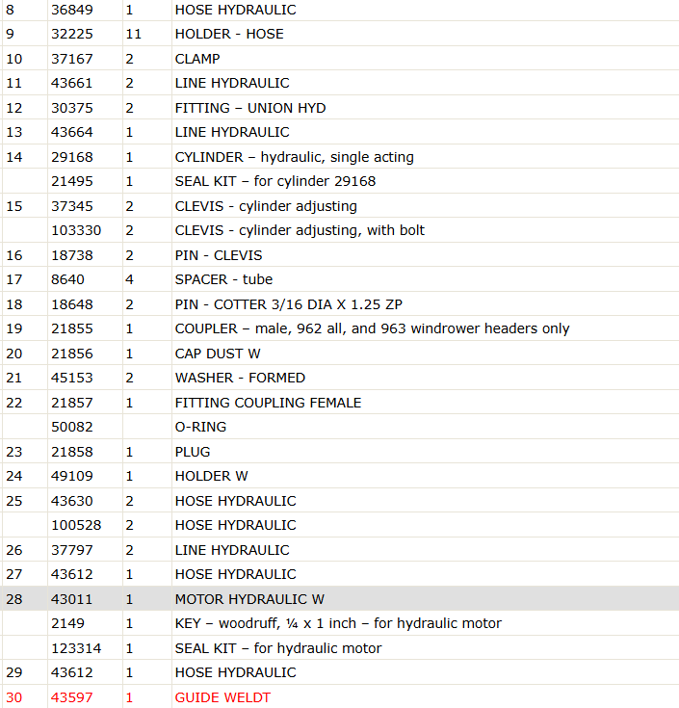
Task: Select the SEAL KIT for cylinder 29168
Action: (x=339, y=181)
